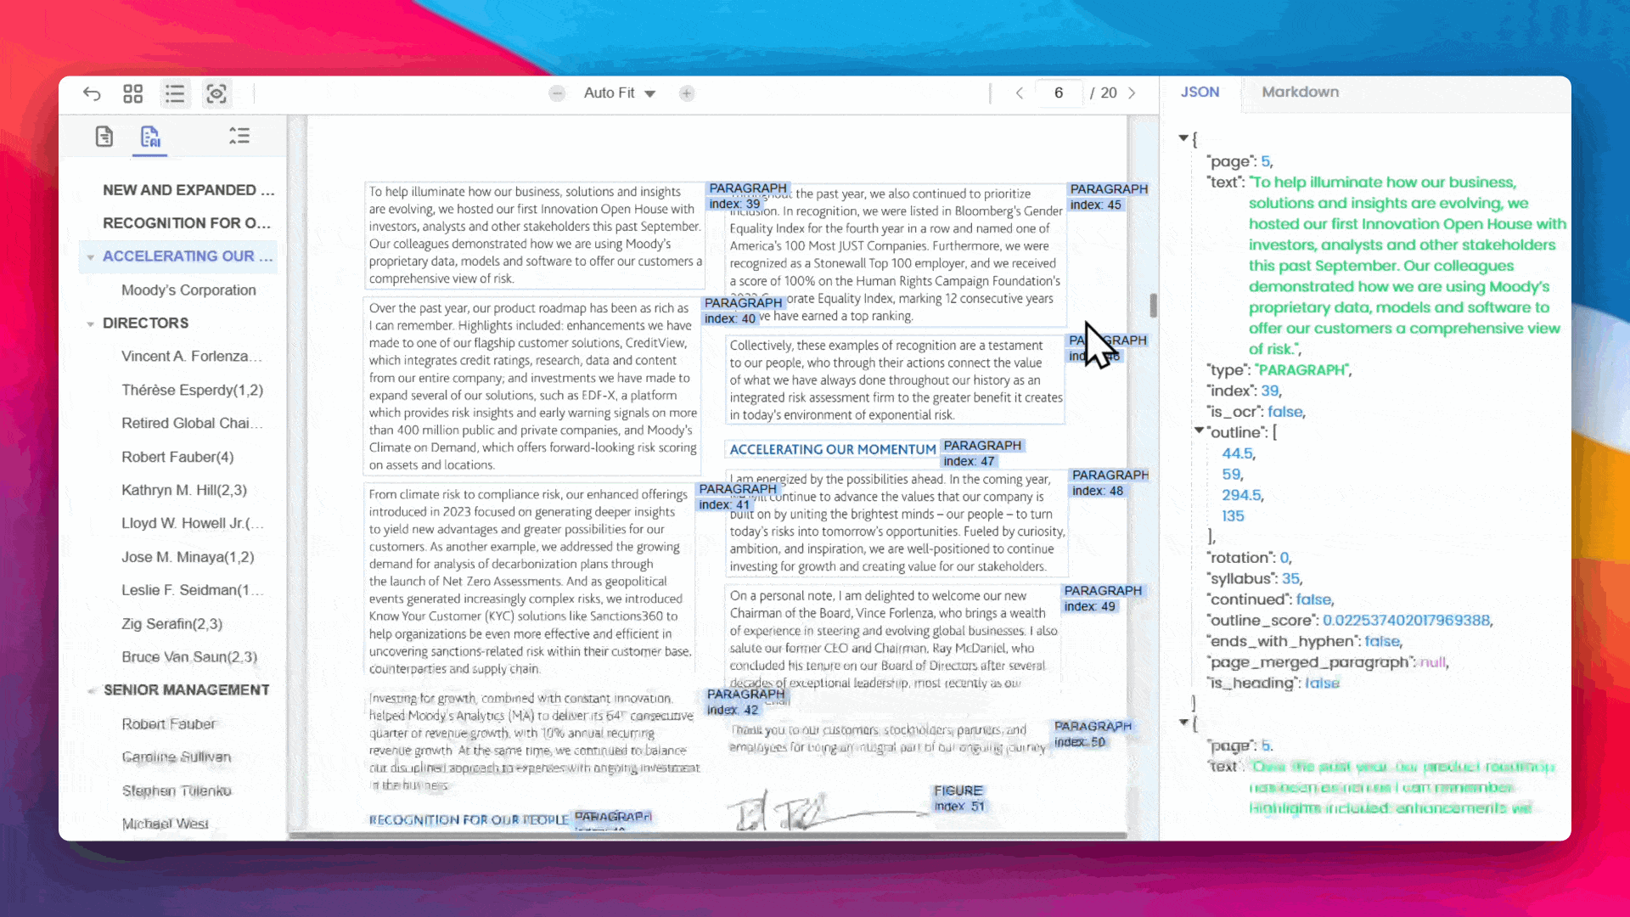Click the settings/capture icon
The image size is (1630, 917).
tap(217, 93)
